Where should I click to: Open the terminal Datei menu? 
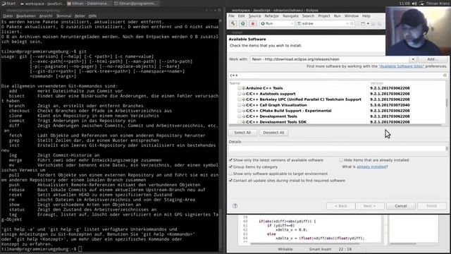[x=8, y=16]
